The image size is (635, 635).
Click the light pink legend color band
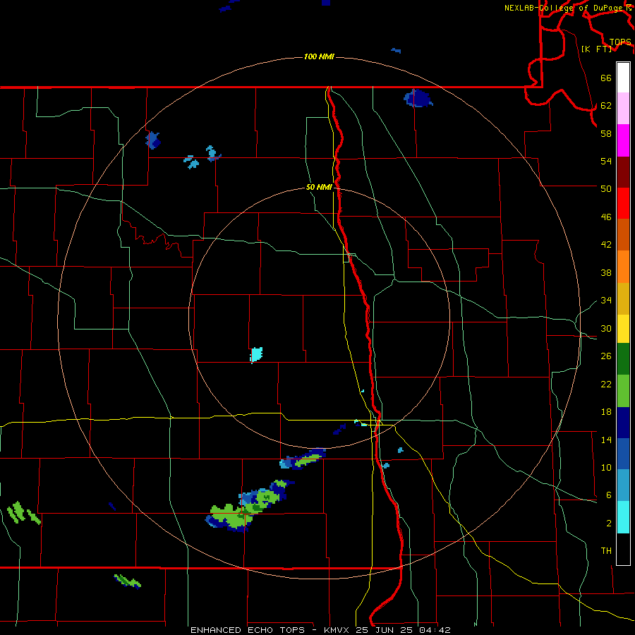click(x=623, y=109)
